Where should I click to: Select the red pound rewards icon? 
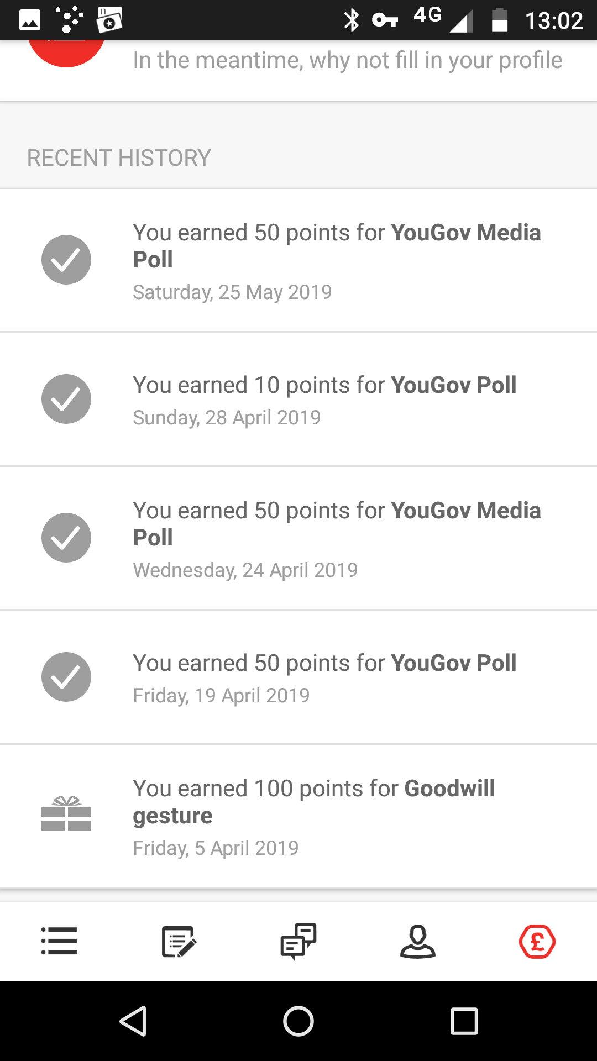[x=537, y=941]
